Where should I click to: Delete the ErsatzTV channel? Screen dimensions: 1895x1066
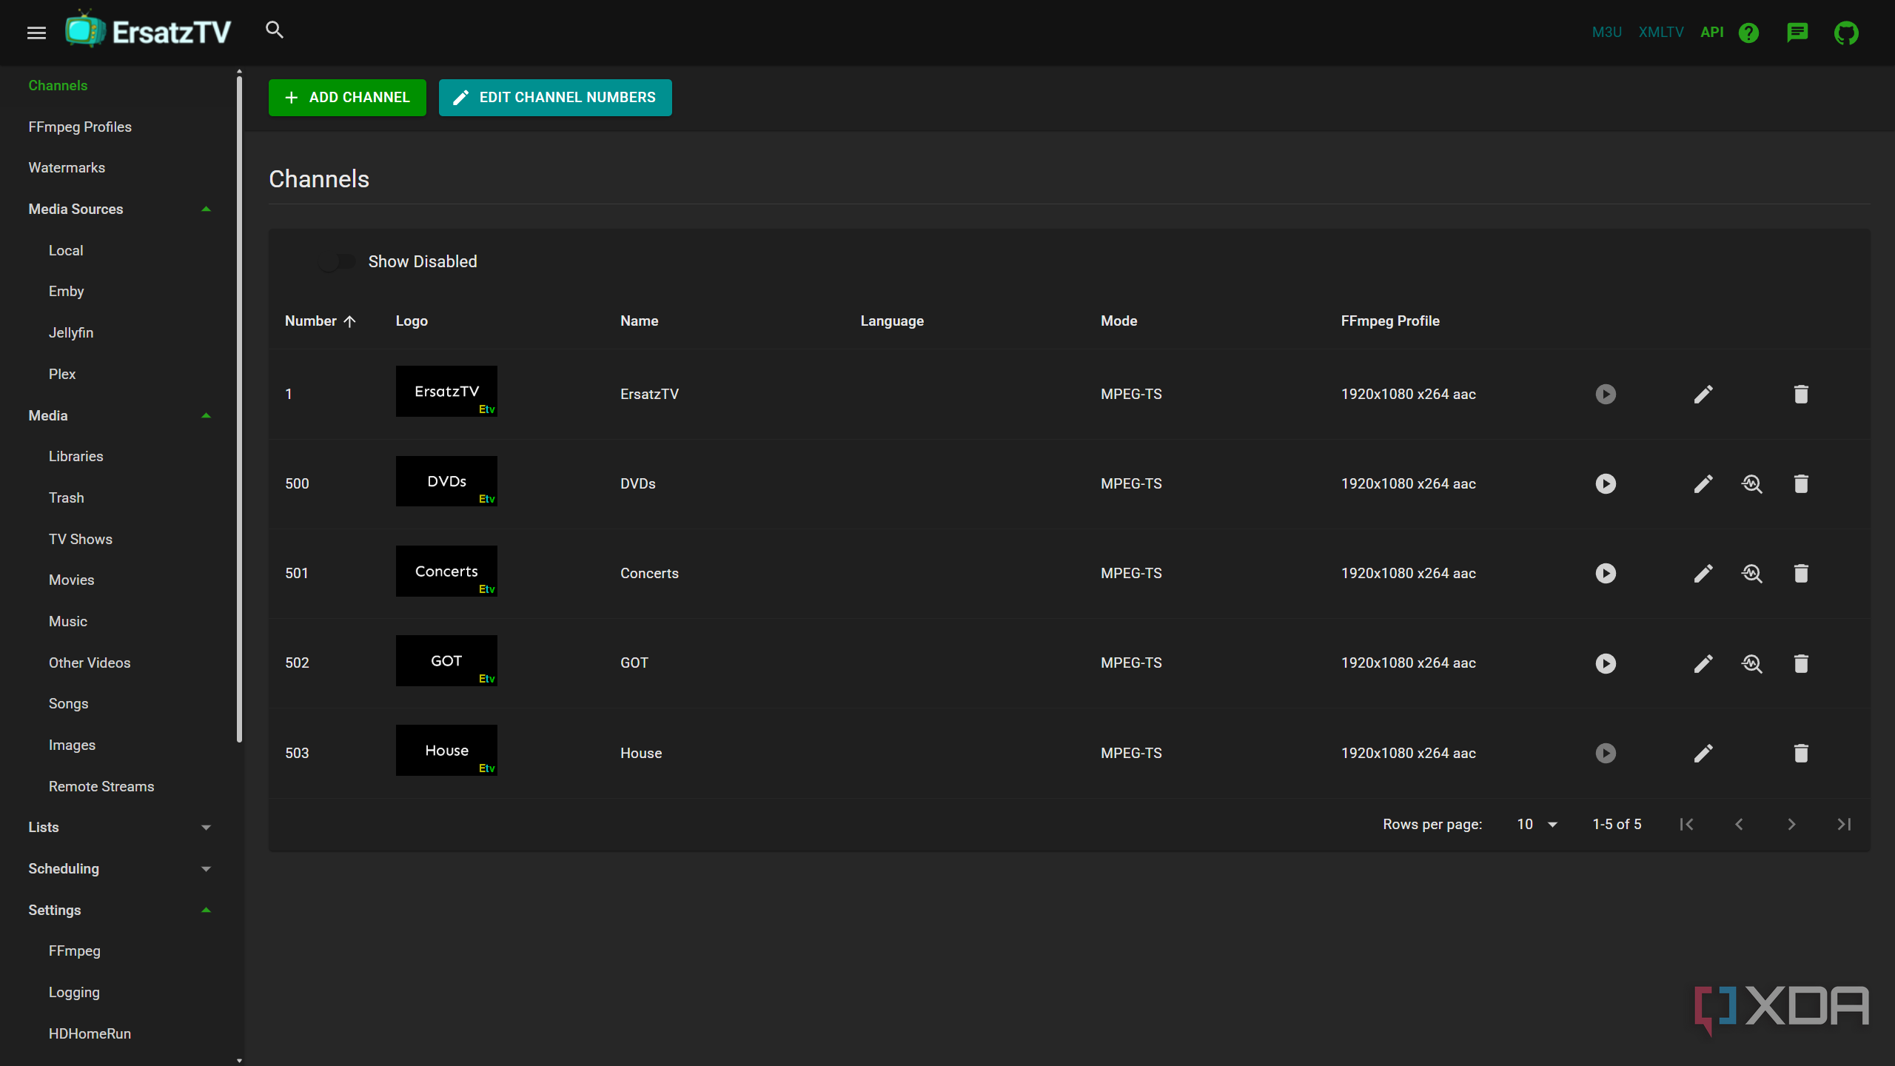[1801, 394]
